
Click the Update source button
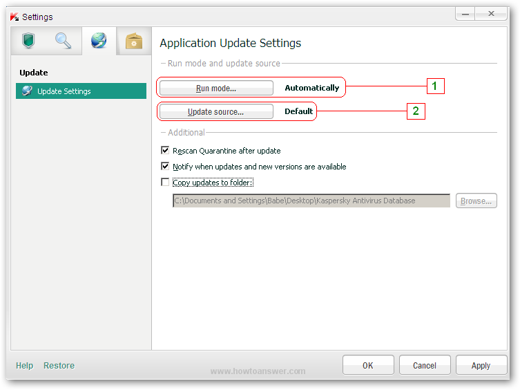coord(216,111)
